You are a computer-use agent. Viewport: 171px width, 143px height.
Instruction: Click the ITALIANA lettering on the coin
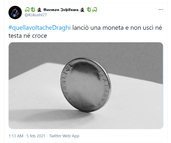pos(104,88)
